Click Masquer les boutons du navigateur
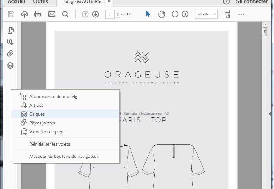The height and width of the screenshot is (189, 274). (65, 156)
